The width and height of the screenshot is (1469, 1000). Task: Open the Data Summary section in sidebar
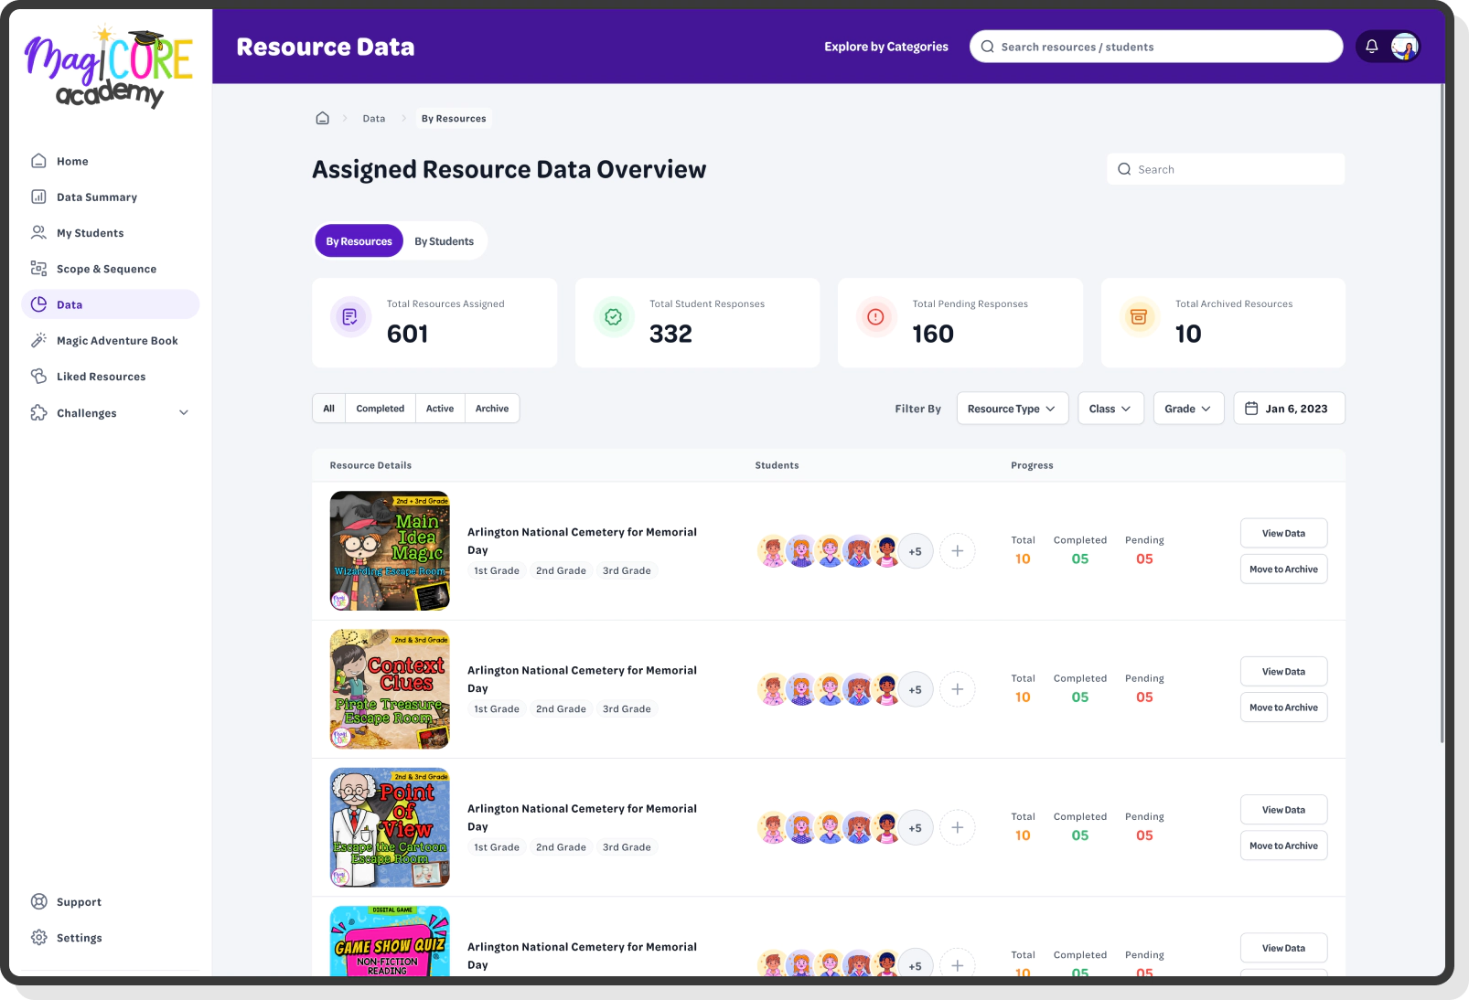pos(95,197)
